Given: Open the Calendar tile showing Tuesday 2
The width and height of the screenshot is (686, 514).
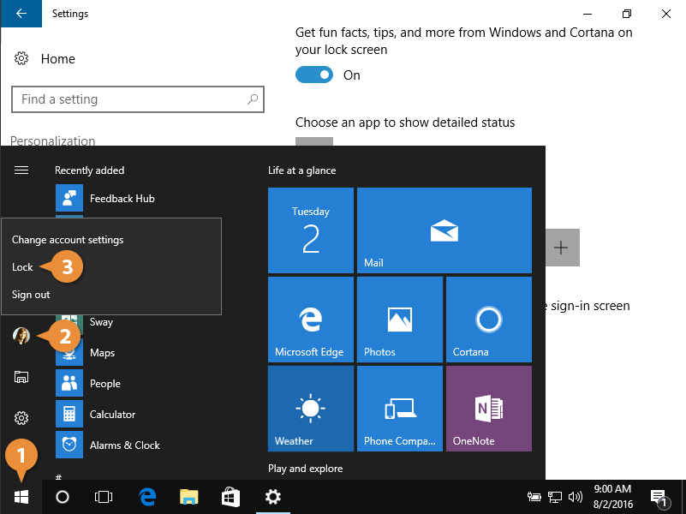Looking at the screenshot, I should tap(311, 230).
